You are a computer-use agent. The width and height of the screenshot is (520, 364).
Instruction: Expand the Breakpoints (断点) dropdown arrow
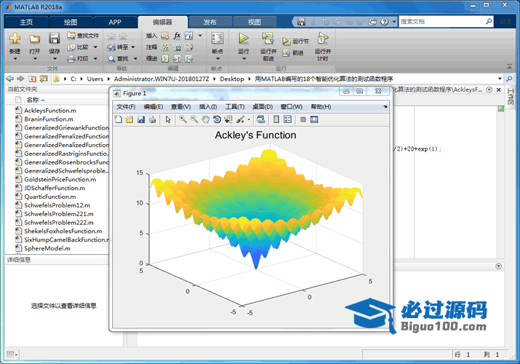pyautogui.click(x=218, y=59)
